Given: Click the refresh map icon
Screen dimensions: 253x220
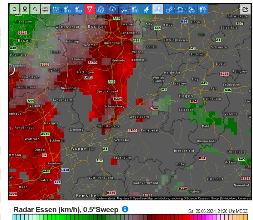Looking at the screenshot, I should (x=14, y=9).
